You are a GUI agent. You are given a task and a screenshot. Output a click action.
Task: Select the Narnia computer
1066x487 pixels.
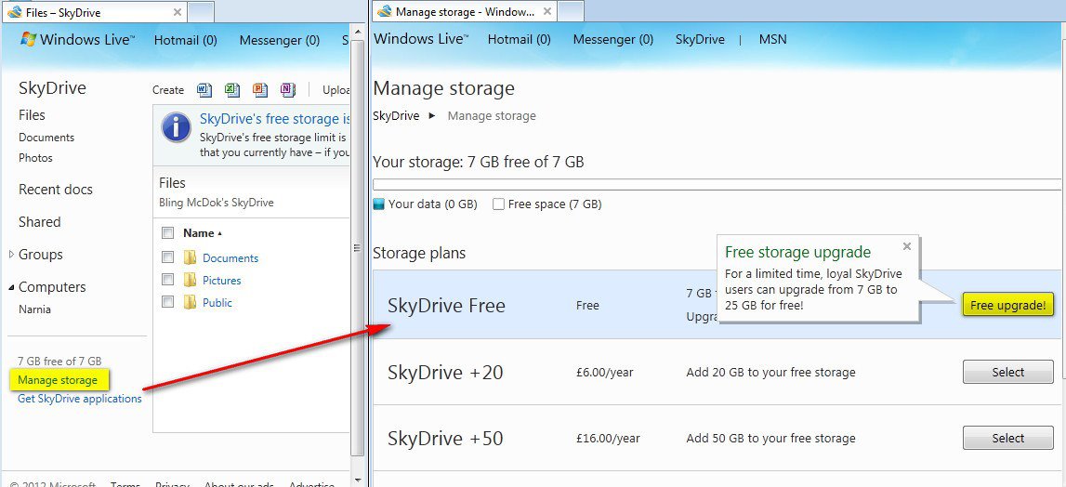(34, 309)
